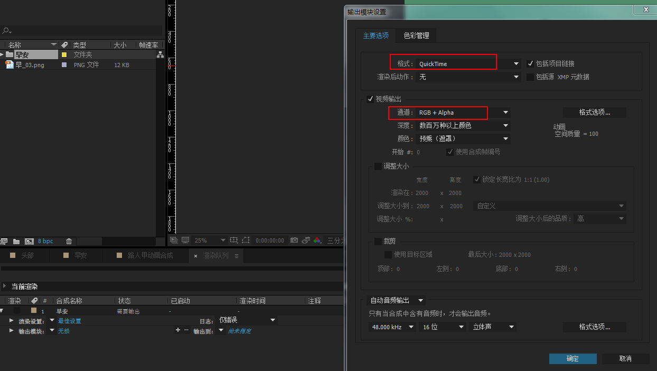Open the 通道 RGB + Alpha dropdown
The width and height of the screenshot is (657, 371).
click(x=463, y=112)
